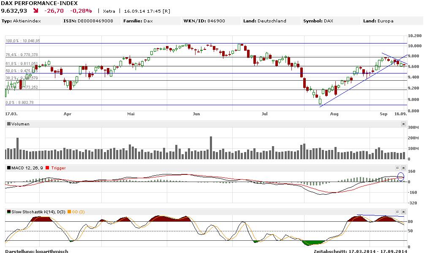The width and height of the screenshot is (424, 253).
Task: Click the 10.200 price axis value
Action: (415, 36)
